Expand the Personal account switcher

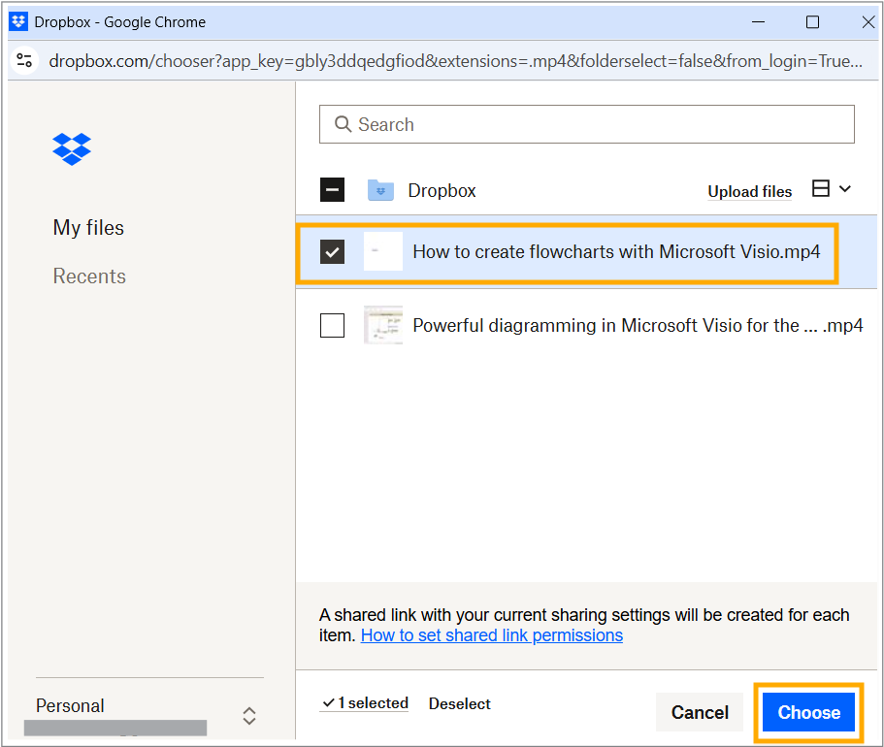pyautogui.click(x=249, y=715)
